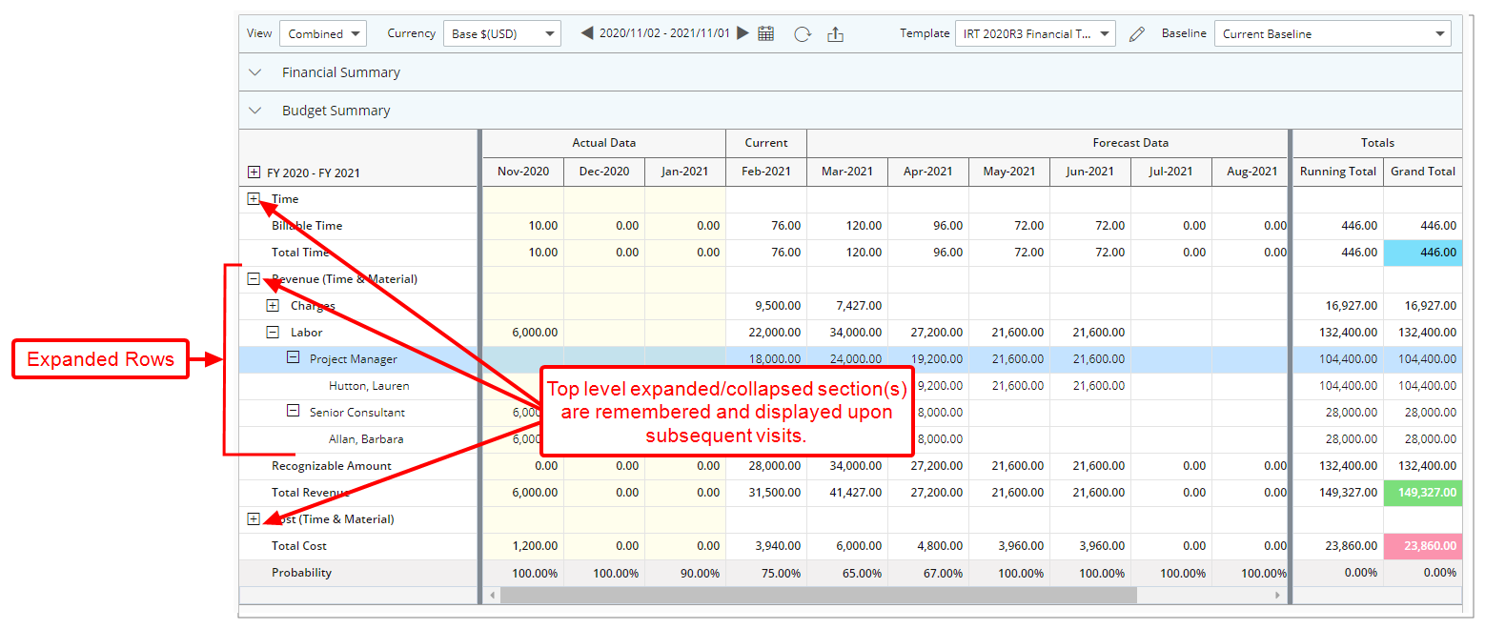The width and height of the screenshot is (1485, 629).
Task: Select the Jul-2021 column header
Action: point(1171,172)
